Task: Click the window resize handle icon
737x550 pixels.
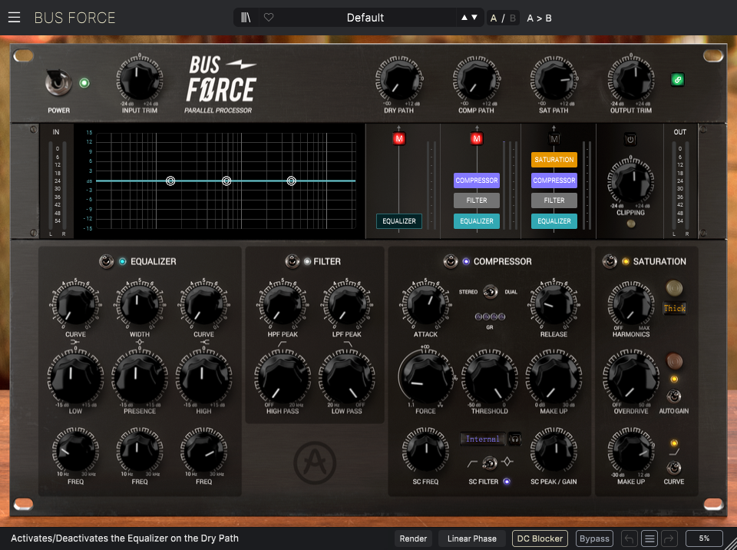Action: pyautogui.click(x=732, y=545)
